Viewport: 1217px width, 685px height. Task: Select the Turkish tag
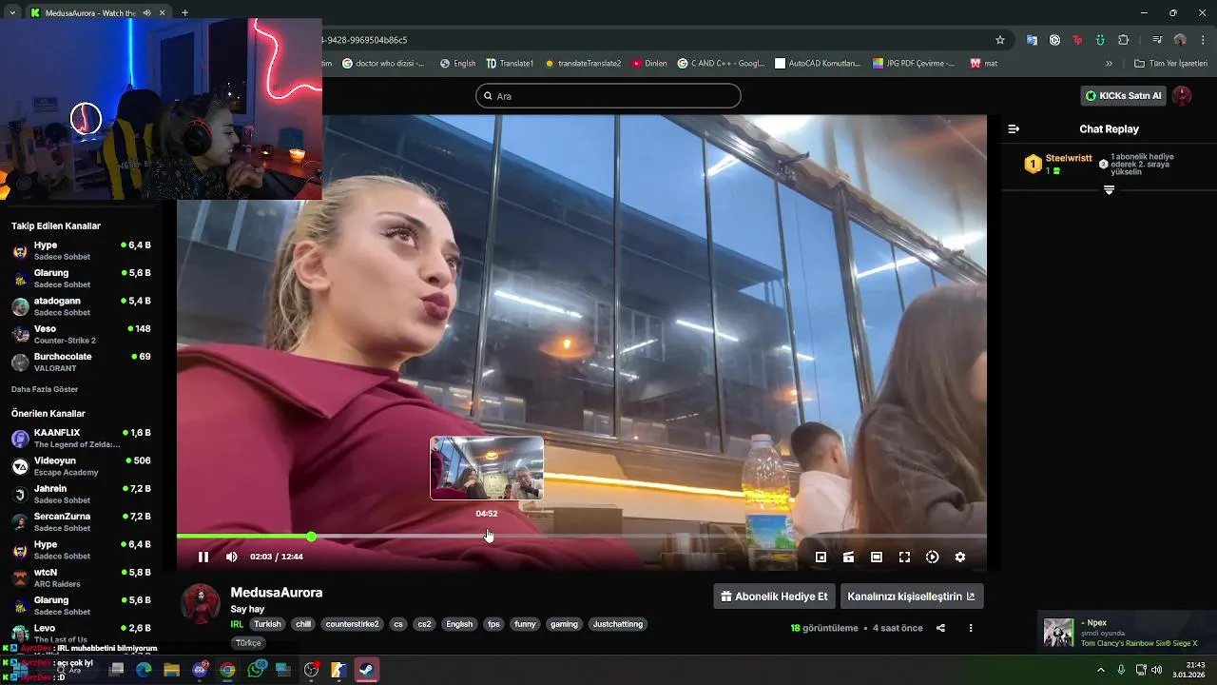267,624
